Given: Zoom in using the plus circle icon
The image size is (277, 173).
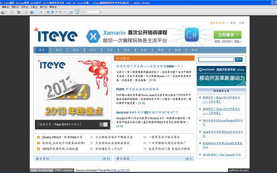Looking at the screenshot, I should pos(53,12).
